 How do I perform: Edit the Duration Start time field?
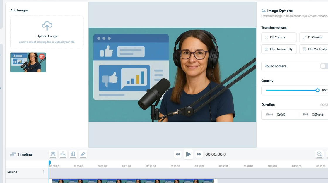pos(281,115)
